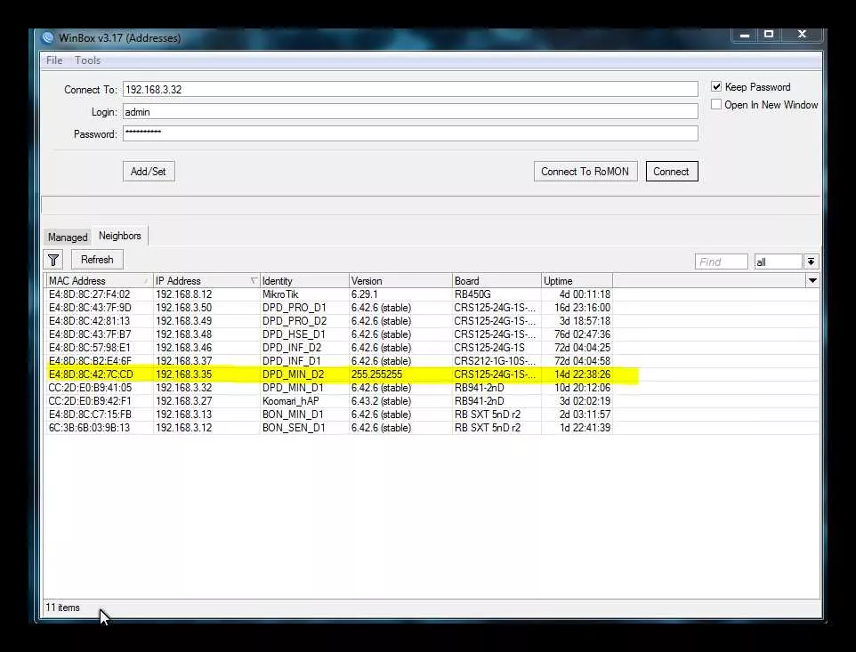The width and height of the screenshot is (856, 652).
Task: Focus the Login field
Action: click(410, 112)
